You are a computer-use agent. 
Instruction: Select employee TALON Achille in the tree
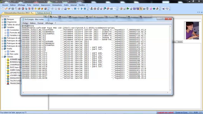[15, 81]
